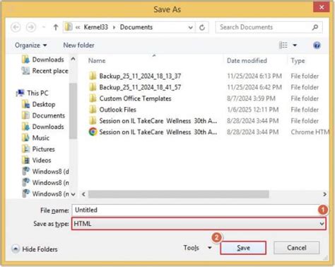
Task: Select the Session on IL TakeCare folder
Action: pos(153,121)
